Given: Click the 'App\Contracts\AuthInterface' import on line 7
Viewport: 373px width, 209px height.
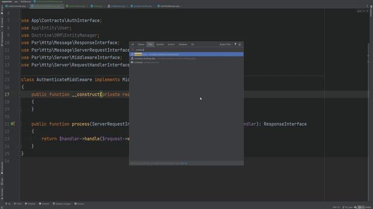Looking at the screenshot, I should 65,21.
